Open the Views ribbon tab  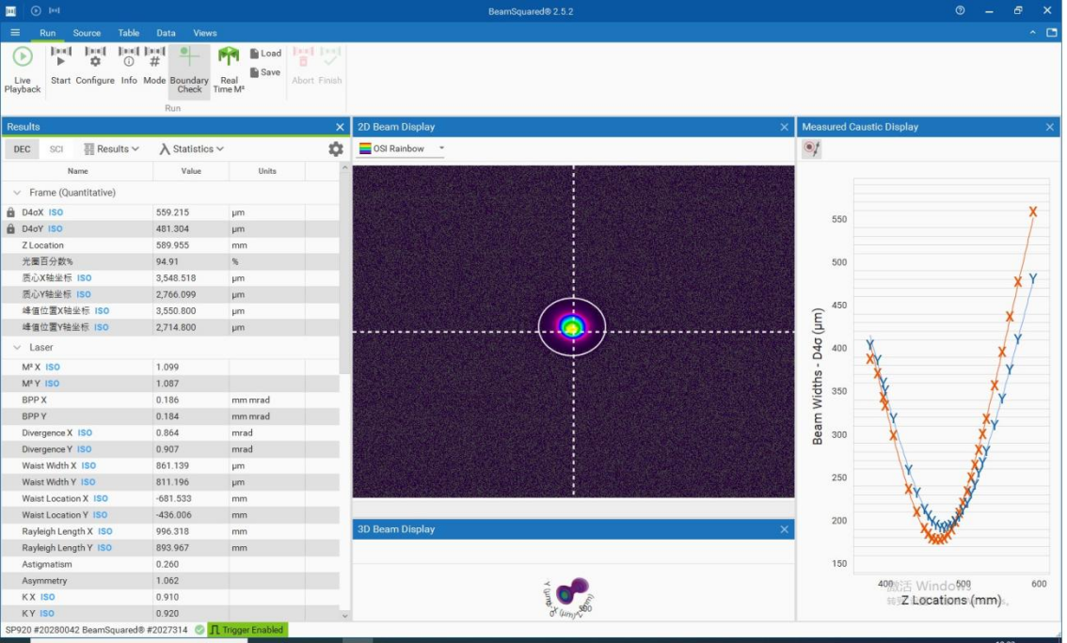(x=204, y=33)
